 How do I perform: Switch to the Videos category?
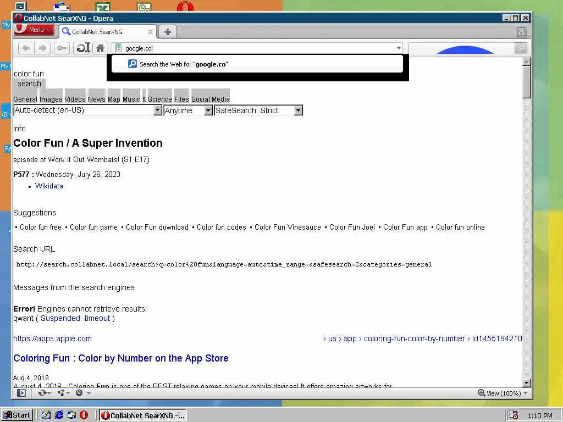(x=75, y=99)
